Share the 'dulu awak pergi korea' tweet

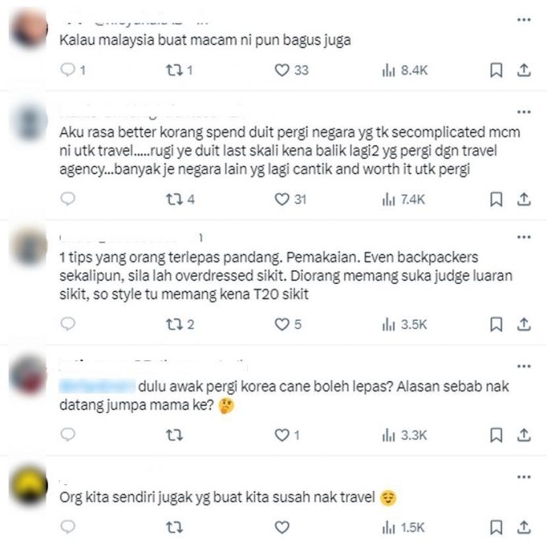pyautogui.click(x=523, y=435)
